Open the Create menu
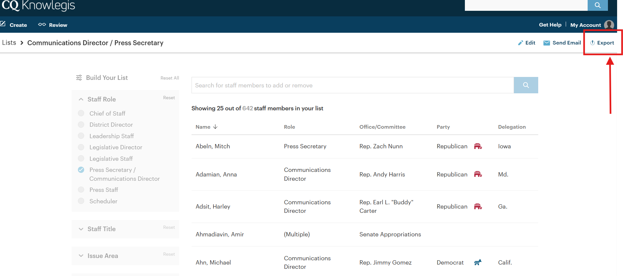The height and width of the screenshot is (276, 623). tap(14, 25)
